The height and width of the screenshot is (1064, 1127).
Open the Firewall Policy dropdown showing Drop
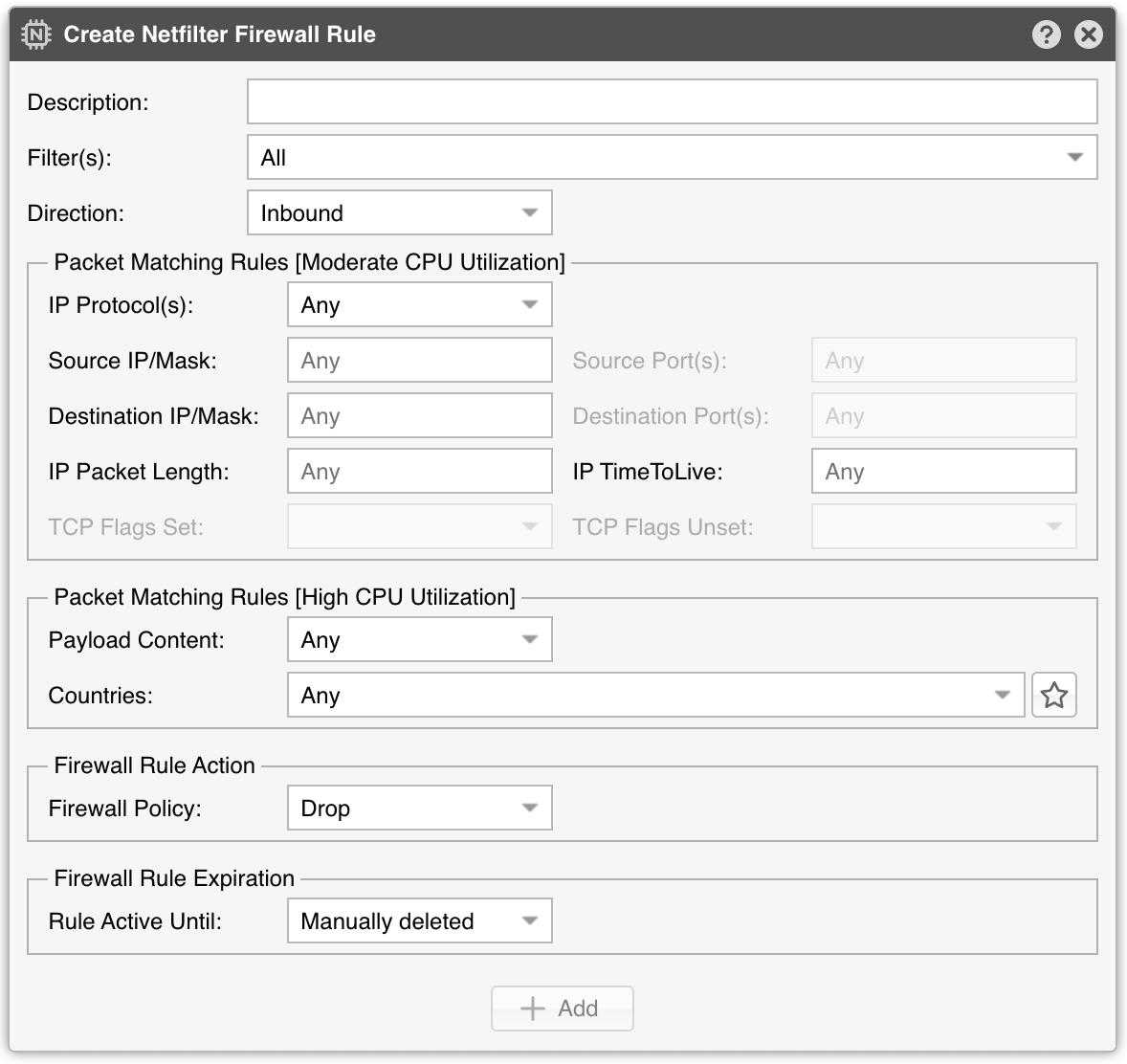click(420, 809)
